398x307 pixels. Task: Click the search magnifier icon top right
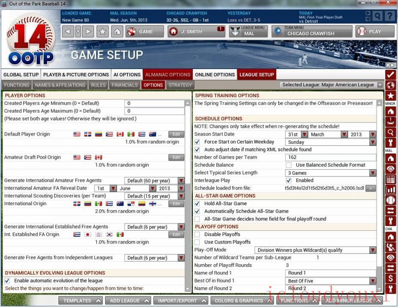(x=377, y=16)
